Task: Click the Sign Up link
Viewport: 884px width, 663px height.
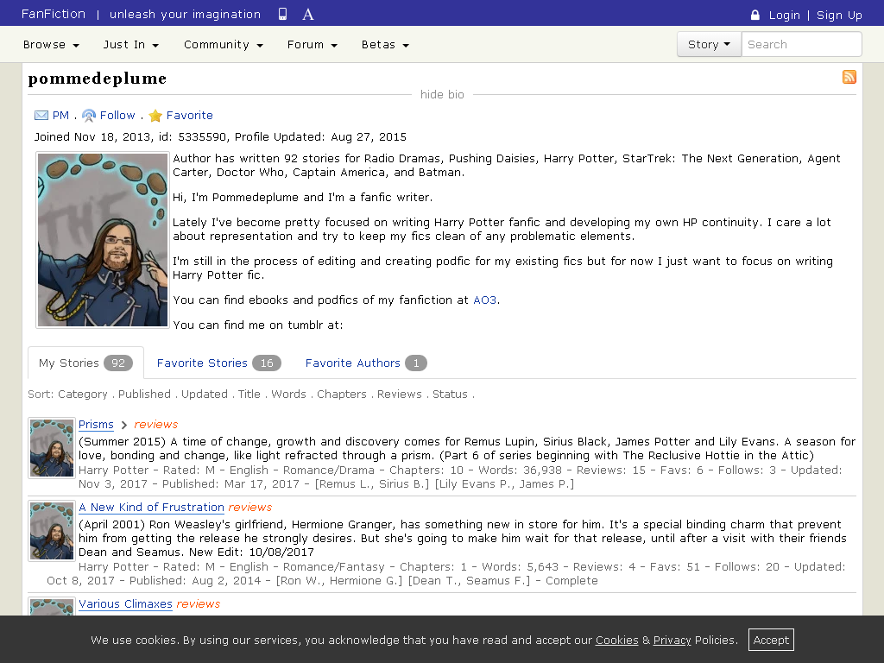Action: click(x=839, y=16)
